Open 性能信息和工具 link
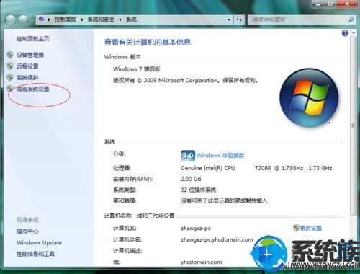This screenshot has width=360, height=274. 35,254
